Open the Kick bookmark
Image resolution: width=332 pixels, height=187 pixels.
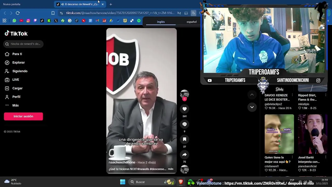pos(49,21)
